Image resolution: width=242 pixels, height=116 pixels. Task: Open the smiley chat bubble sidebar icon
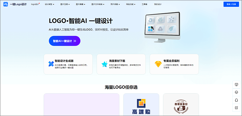(236, 92)
